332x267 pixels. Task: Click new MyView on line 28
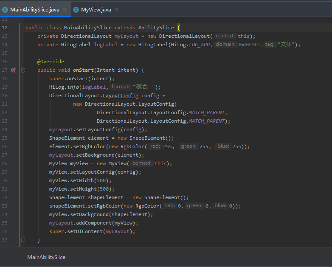pyautogui.click(x=112, y=163)
